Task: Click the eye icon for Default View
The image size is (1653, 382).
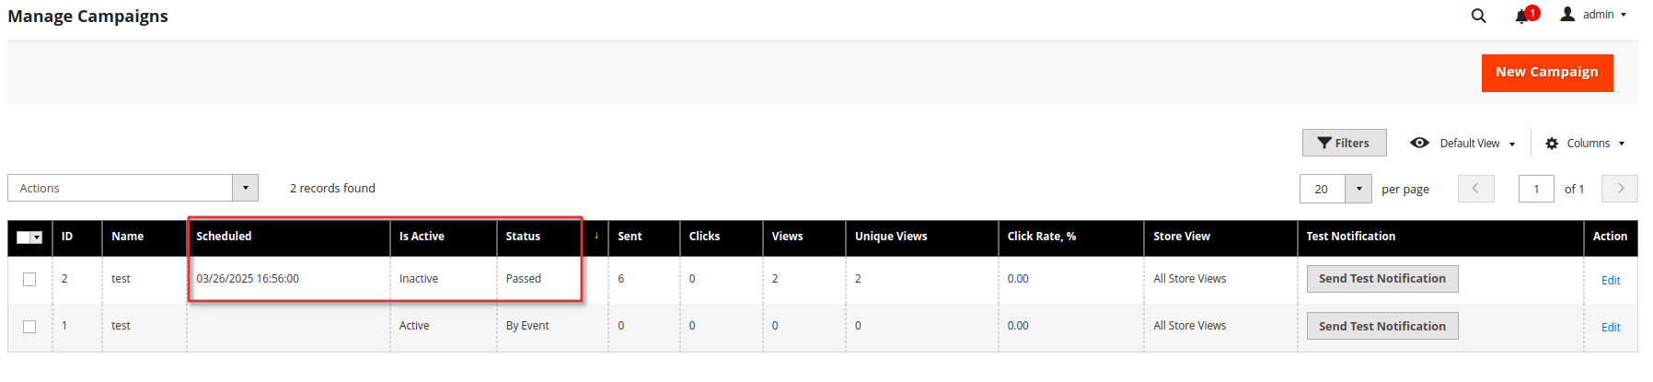Action: pos(1419,143)
